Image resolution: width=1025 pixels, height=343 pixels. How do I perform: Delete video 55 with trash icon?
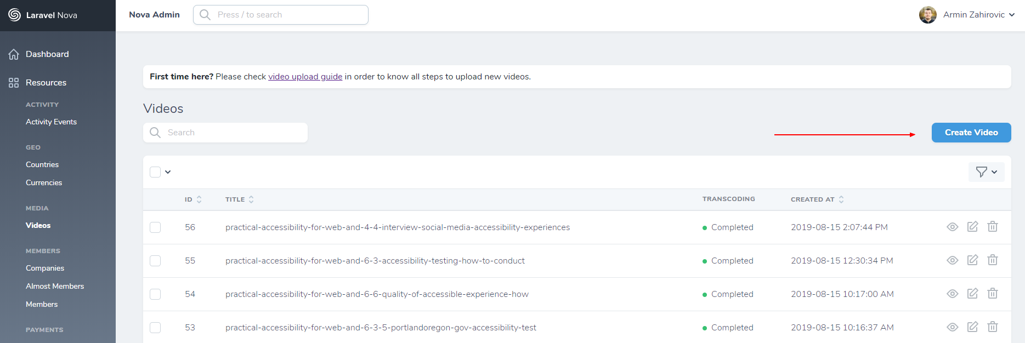(993, 260)
